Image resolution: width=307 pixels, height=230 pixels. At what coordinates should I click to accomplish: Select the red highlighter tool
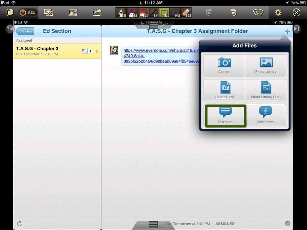click(x=143, y=13)
